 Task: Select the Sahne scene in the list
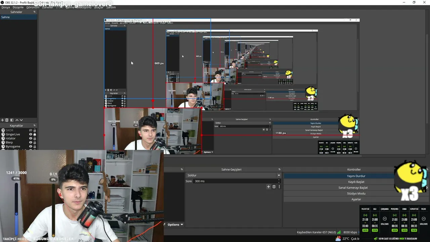[18, 17]
